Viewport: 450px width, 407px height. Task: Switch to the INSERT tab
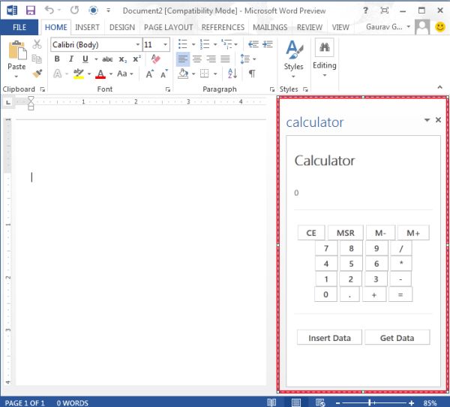tap(87, 27)
